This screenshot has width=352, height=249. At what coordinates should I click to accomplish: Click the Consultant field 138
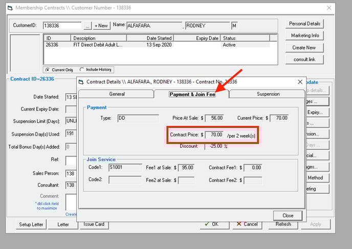71,185
